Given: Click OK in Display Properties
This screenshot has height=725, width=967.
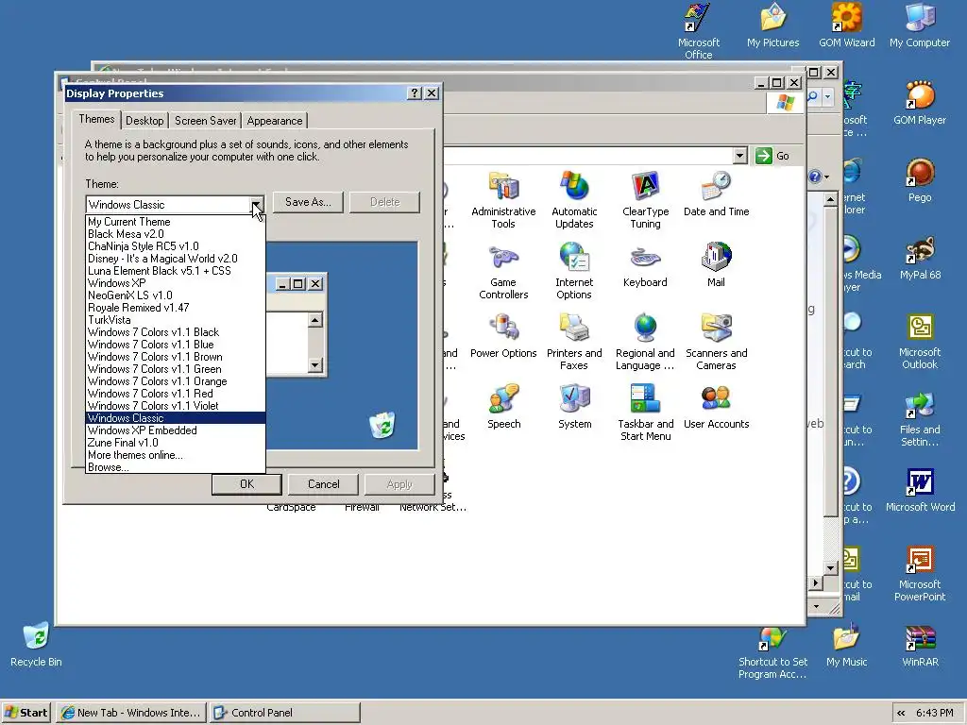Looking at the screenshot, I should [x=246, y=484].
